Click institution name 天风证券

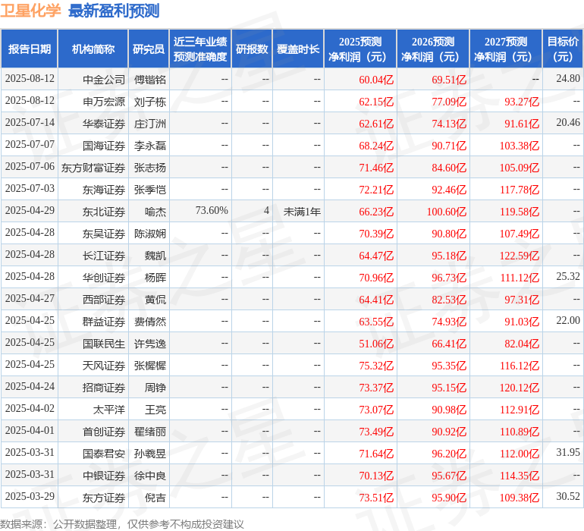click(x=104, y=365)
